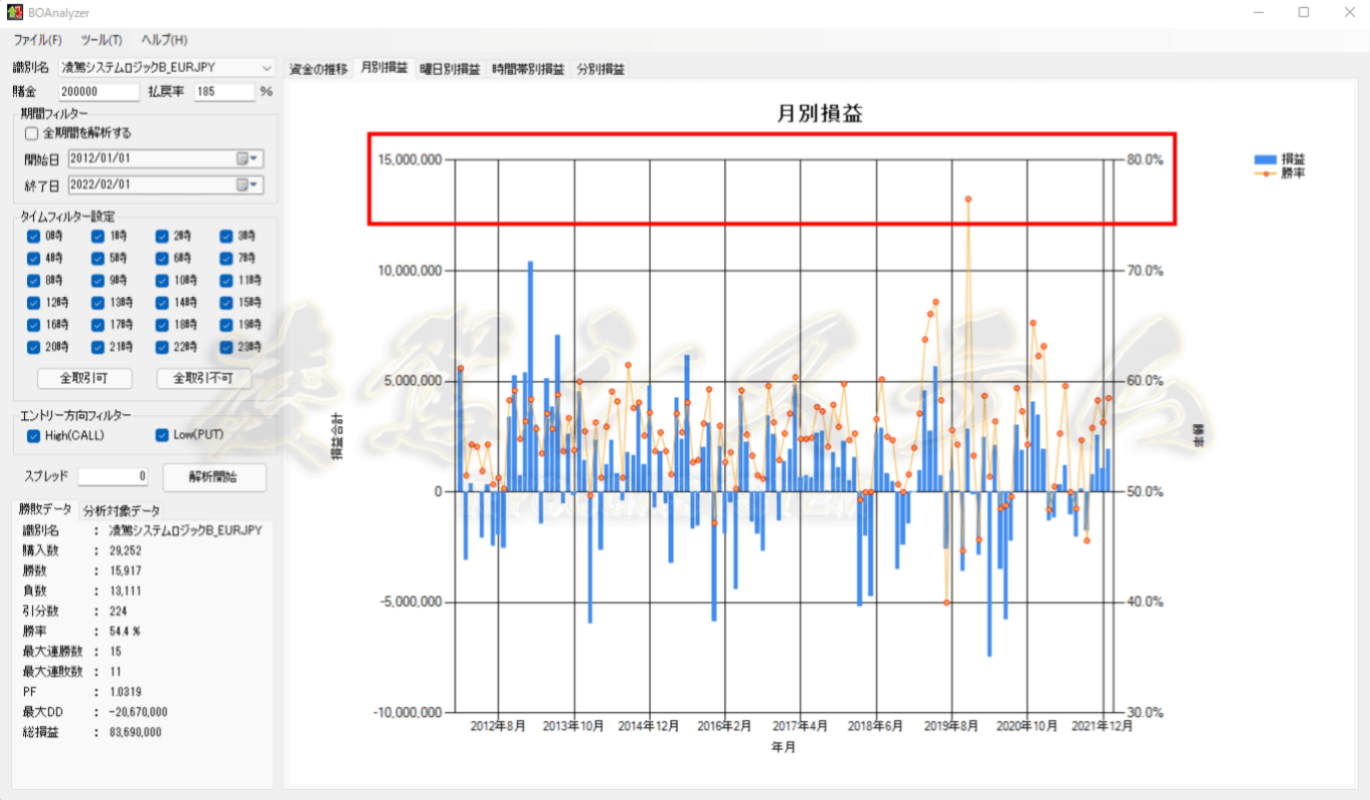Click the スプレッド input field
Viewport: 1370px width, 800px height.
point(113,477)
